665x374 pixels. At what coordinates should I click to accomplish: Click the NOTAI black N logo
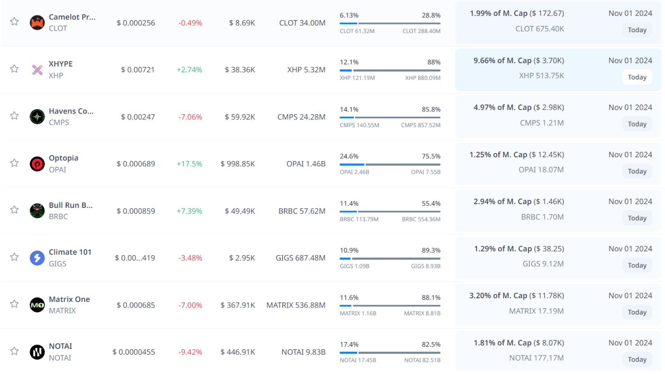point(37,352)
